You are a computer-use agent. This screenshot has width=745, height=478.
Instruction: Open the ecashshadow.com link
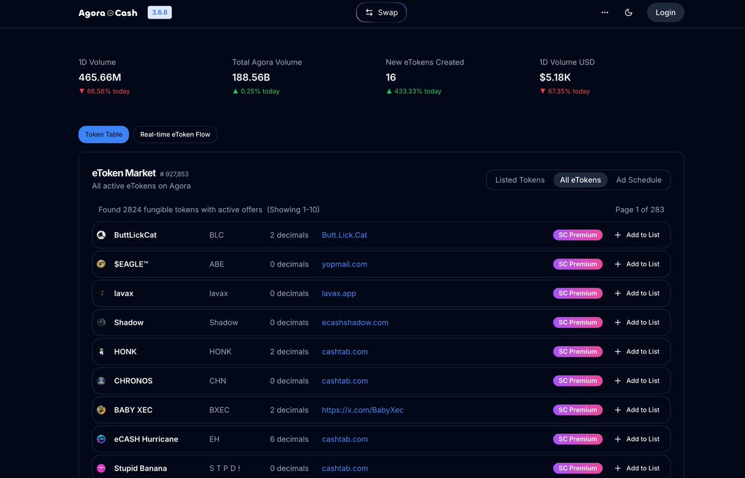[355, 322]
